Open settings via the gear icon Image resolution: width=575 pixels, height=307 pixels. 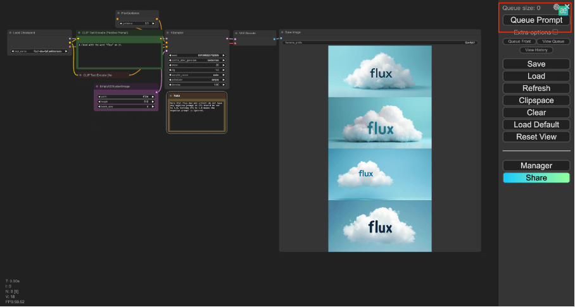coord(556,6)
